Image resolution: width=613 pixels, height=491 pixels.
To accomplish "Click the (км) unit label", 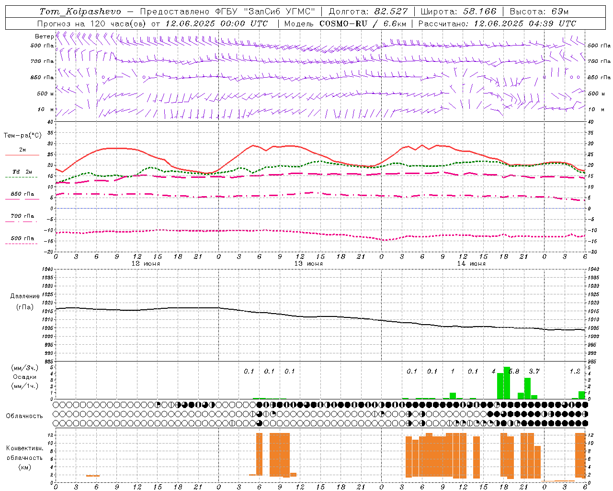I will (24, 467).
